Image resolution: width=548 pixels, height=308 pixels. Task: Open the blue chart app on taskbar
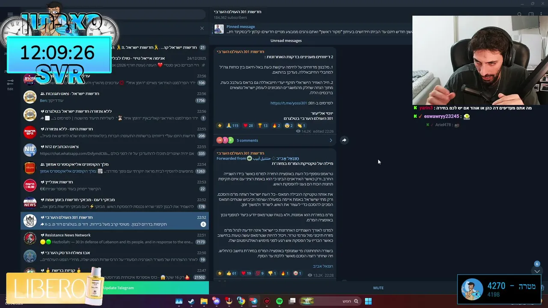(x=179, y=301)
